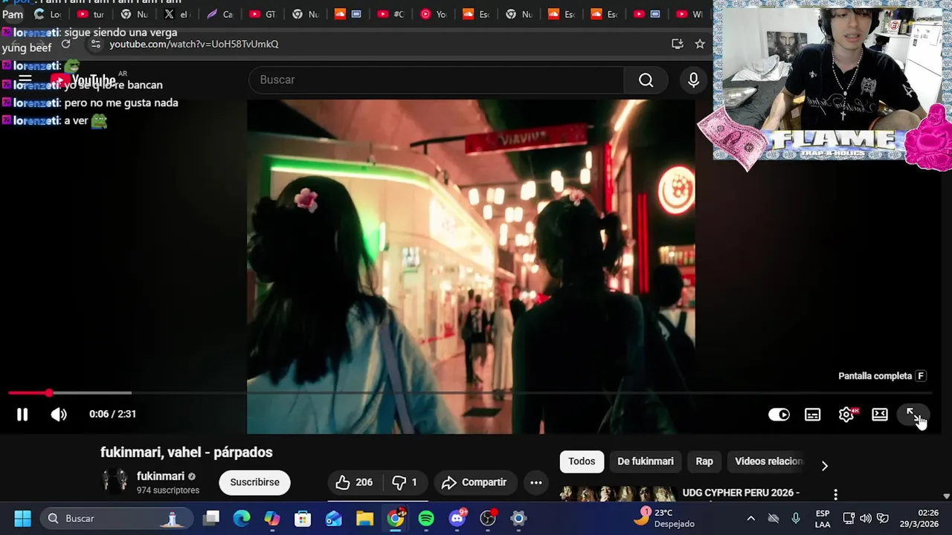The width and height of the screenshot is (952, 535).
Task: Change ESP LAA input language
Action: (x=823, y=518)
